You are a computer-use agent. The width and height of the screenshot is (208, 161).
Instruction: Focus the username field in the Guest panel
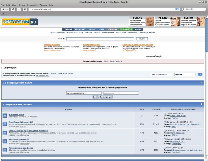(84, 93)
